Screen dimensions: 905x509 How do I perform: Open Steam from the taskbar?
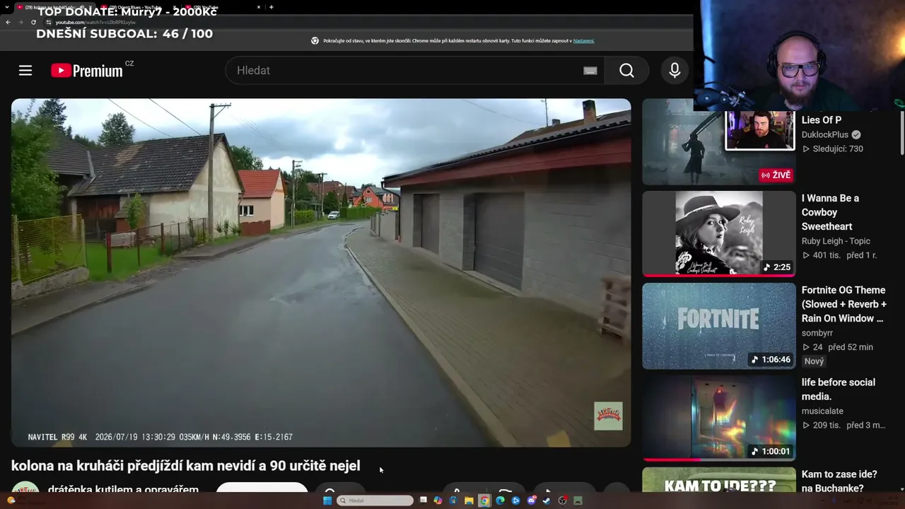[547, 501]
